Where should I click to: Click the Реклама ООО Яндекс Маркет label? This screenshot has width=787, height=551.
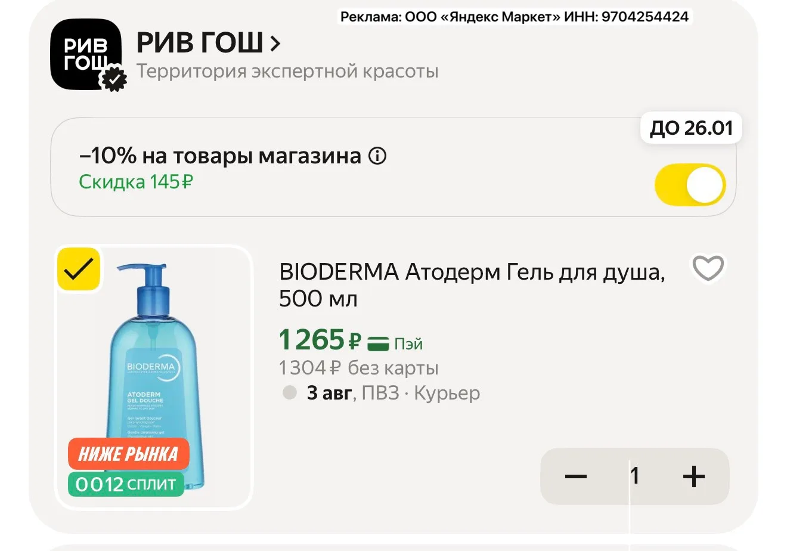(x=515, y=17)
